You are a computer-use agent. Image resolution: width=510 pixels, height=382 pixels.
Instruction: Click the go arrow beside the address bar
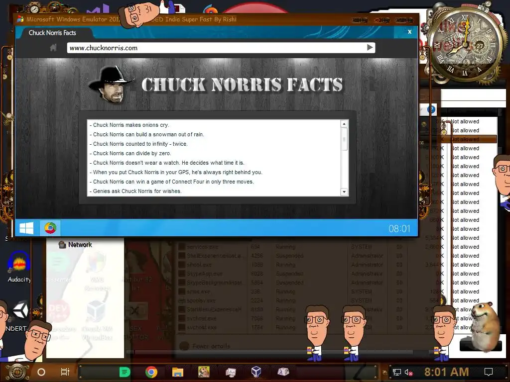coord(370,48)
